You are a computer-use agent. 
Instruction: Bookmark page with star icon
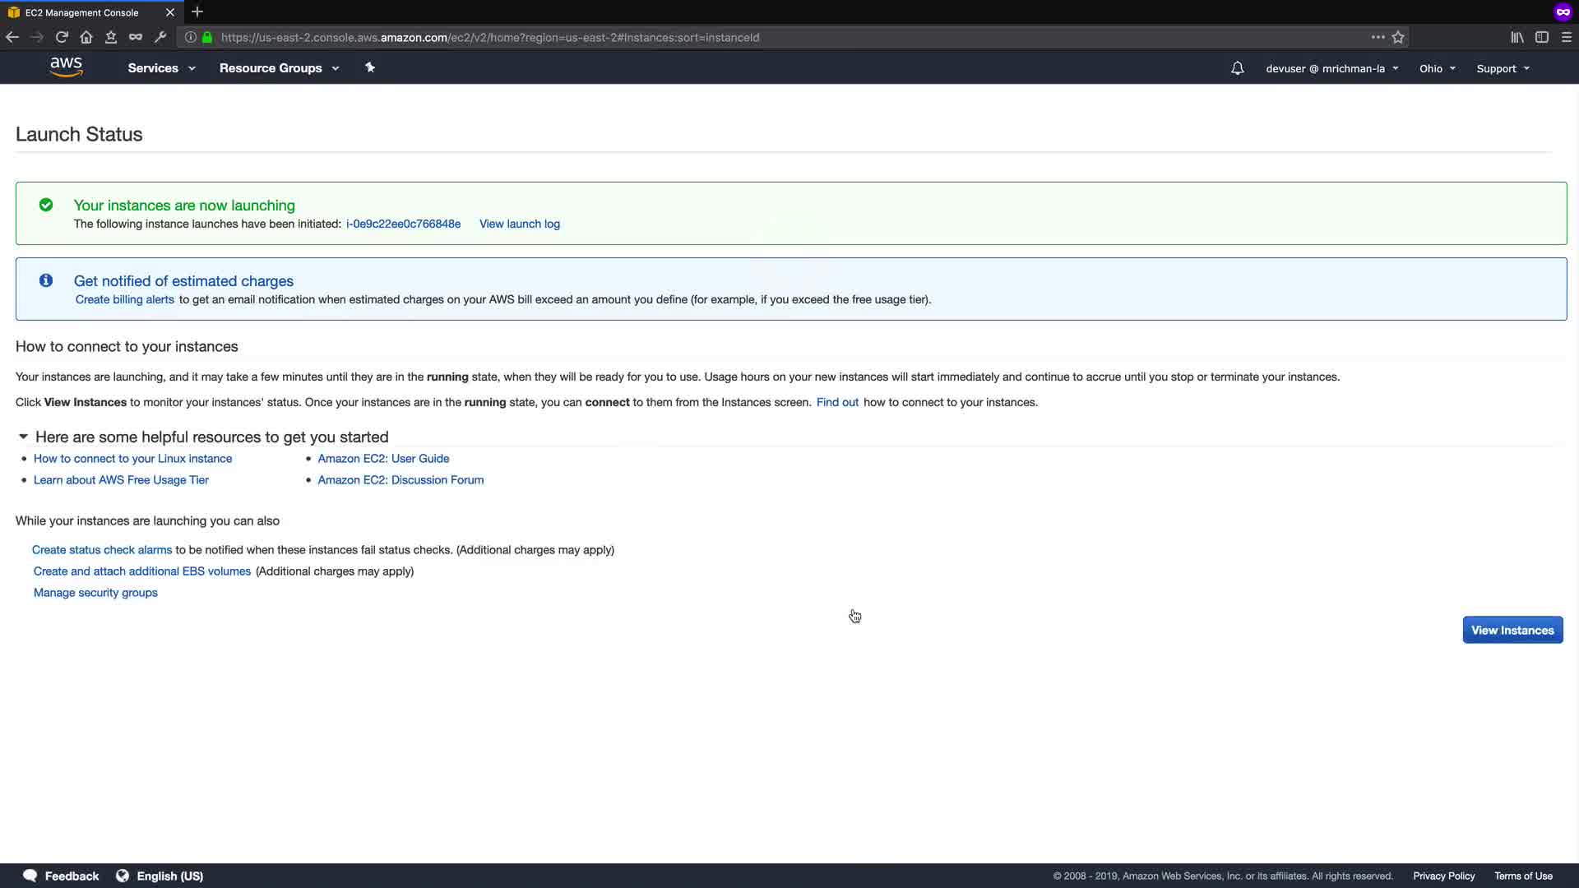click(x=1398, y=37)
